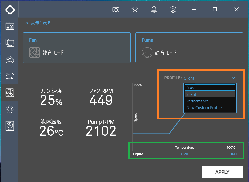Open the My PC specs sidebar icon
Image resolution: width=249 pixels, height=182 pixels.
10,43
